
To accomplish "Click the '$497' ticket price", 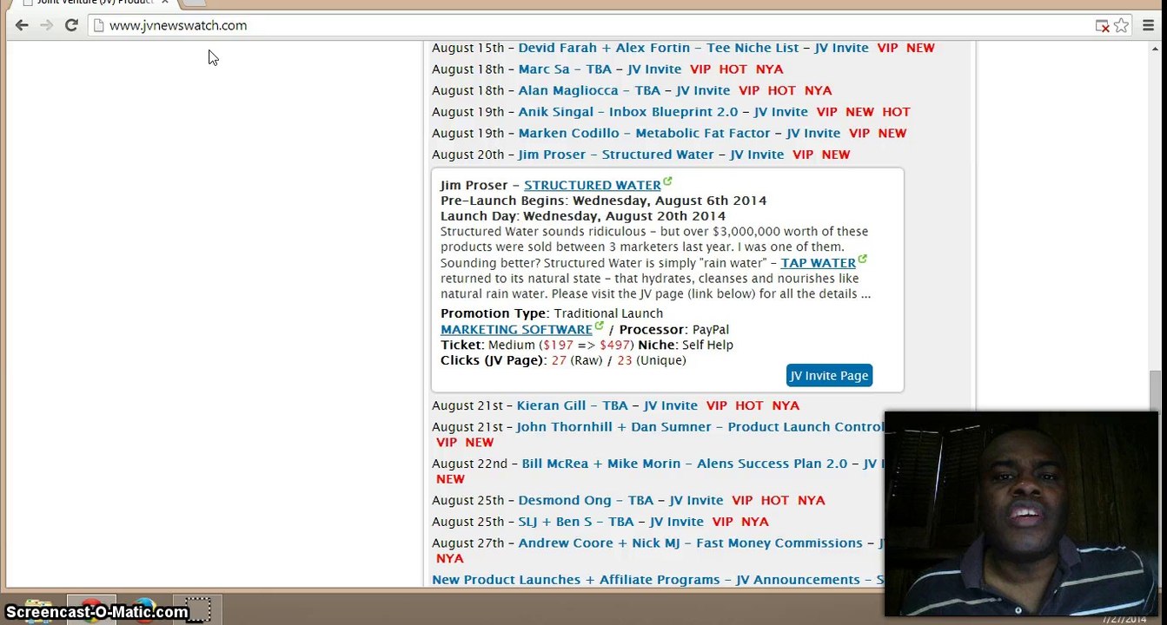I will click(614, 345).
